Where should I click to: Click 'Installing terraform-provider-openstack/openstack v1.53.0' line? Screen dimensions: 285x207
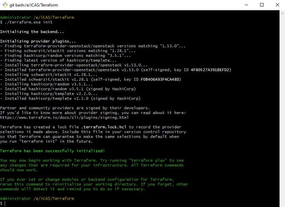[74, 65]
